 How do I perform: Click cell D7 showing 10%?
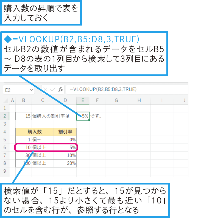(x=65, y=155)
